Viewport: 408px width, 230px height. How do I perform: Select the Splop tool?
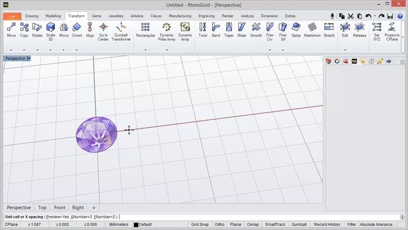click(x=296, y=30)
